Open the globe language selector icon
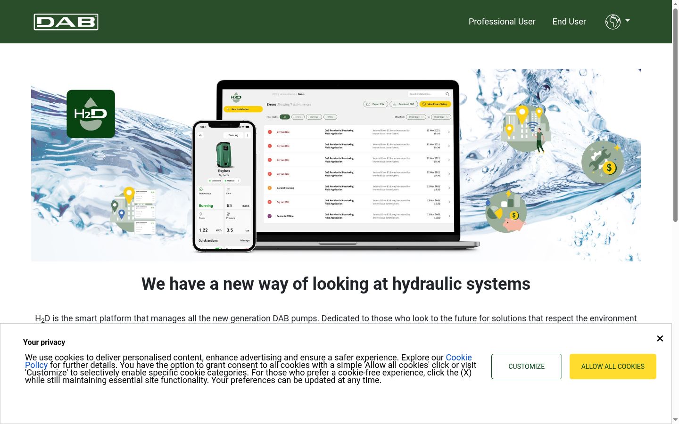Image resolution: width=679 pixels, height=424 pixels. 613,22
